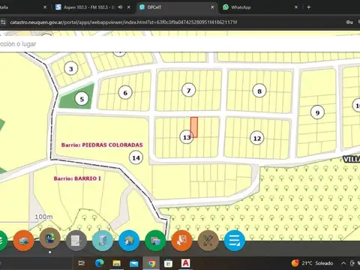
Task: Click the Barrio: PIEDRAS COLORADAS label
Action: pyautogui.click(x=102, y=145)
